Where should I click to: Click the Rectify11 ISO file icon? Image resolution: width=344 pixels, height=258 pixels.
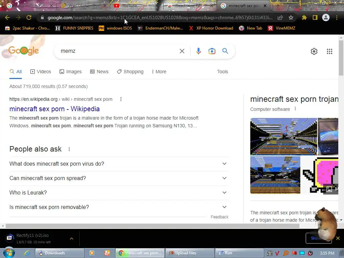point(9,238)
